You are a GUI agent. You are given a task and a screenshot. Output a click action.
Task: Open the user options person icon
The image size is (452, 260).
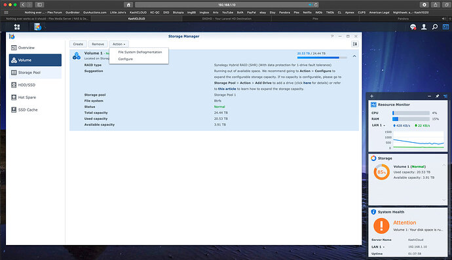(x=424, y=27)
